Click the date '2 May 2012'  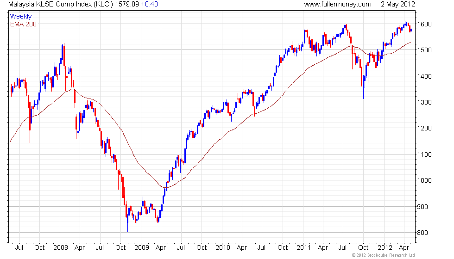point(398,4)
